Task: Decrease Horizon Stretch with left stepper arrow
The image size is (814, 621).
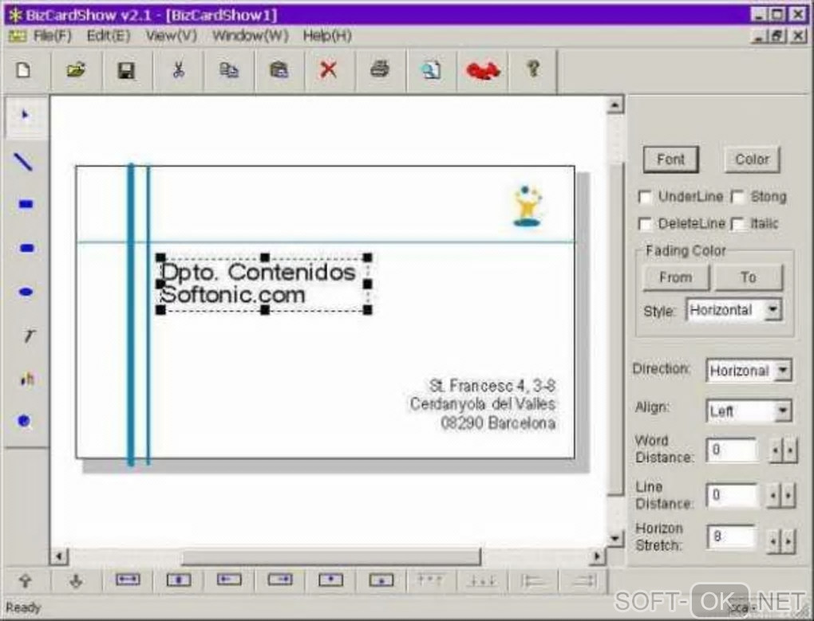Action: 774,542
